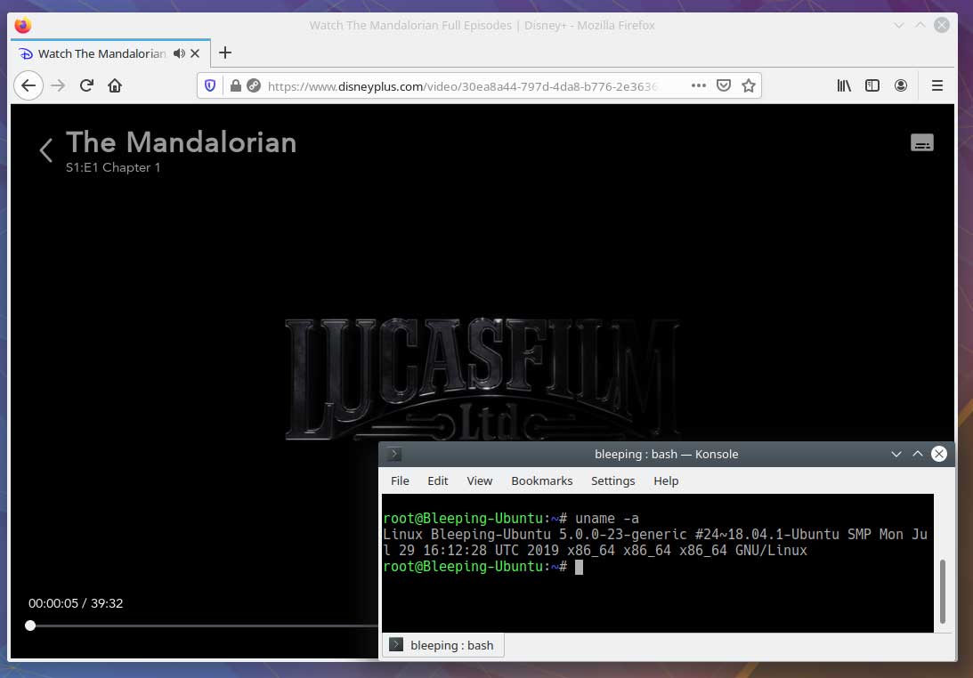
Task: Go back from The Mandalorian player
Action: tap(45, 149)
